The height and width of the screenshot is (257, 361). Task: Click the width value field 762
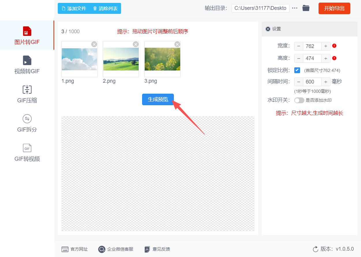click(312, 46)
